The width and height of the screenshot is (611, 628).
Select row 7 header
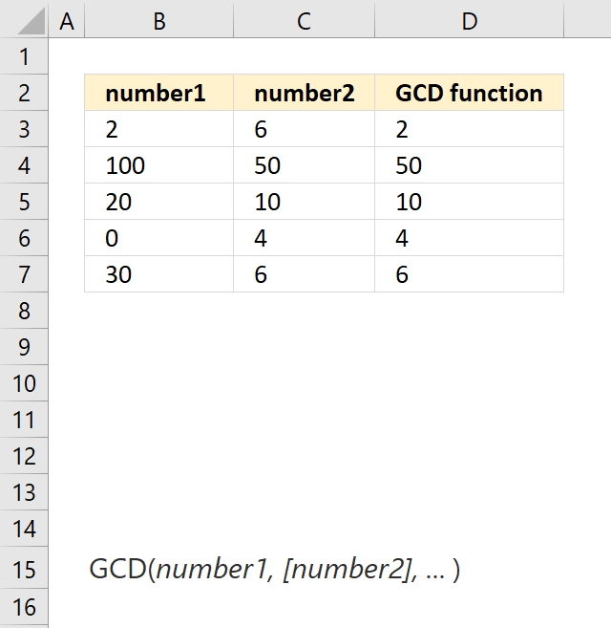[24, 274]
